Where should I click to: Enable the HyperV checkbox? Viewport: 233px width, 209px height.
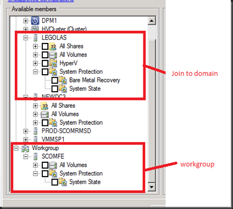click(45, 63)
